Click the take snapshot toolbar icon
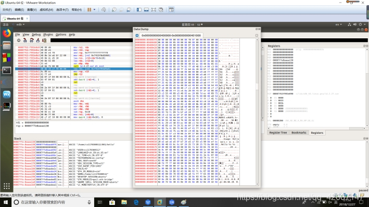Image resolution: width=369 pixels, height=207 pixels. tap(114, 10)
